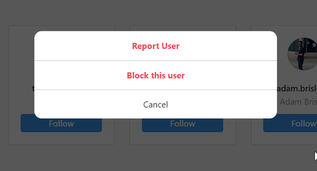Viewport: 317px width, 171px height.
Task: Click the Adam Bris display name
Action: 298,101
